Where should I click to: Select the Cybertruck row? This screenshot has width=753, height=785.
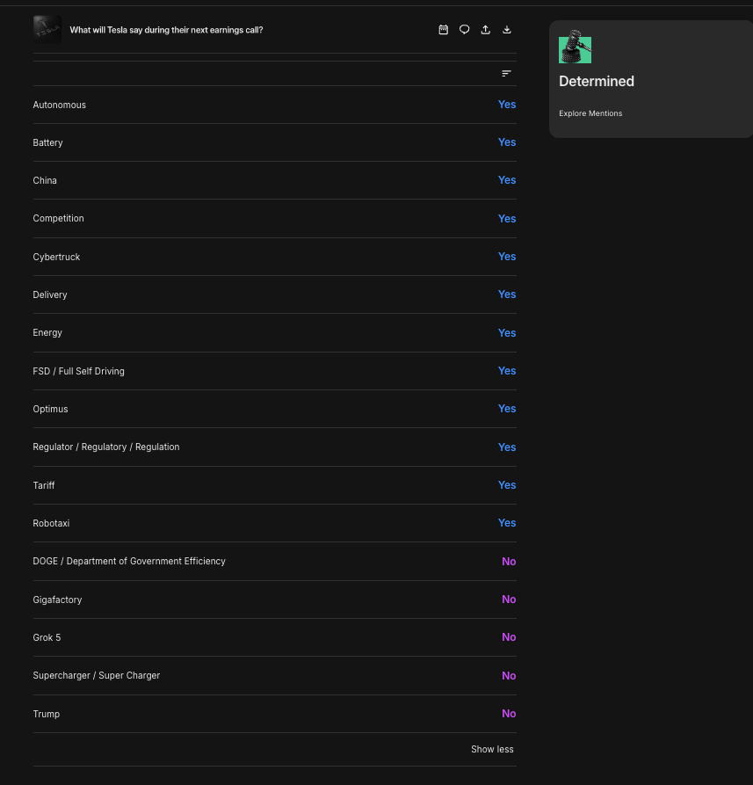click(x=275, y=257)
